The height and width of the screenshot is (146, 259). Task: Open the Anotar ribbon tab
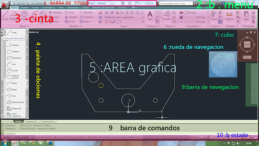tap(35, 8)
